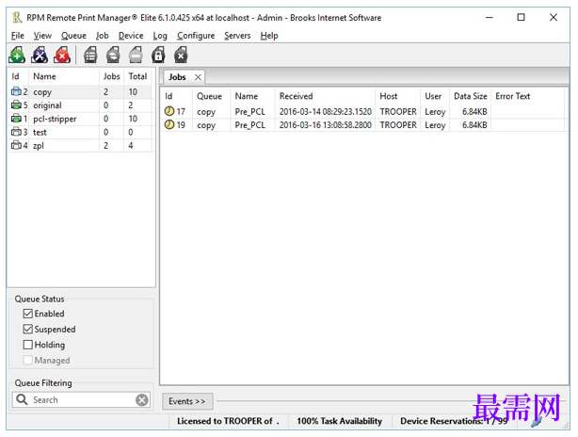The width and height of the screenshot is (578, 437).
Task: Open the Configure menu
Action: (196, 36)
